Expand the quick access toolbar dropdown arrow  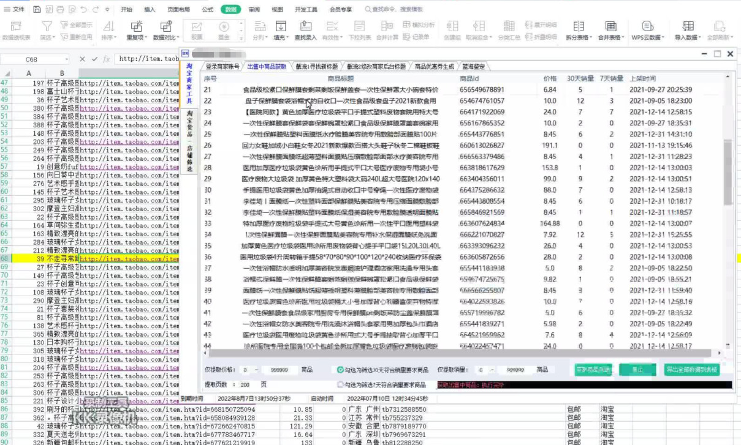pyautogui.click(x=107, y=10)
